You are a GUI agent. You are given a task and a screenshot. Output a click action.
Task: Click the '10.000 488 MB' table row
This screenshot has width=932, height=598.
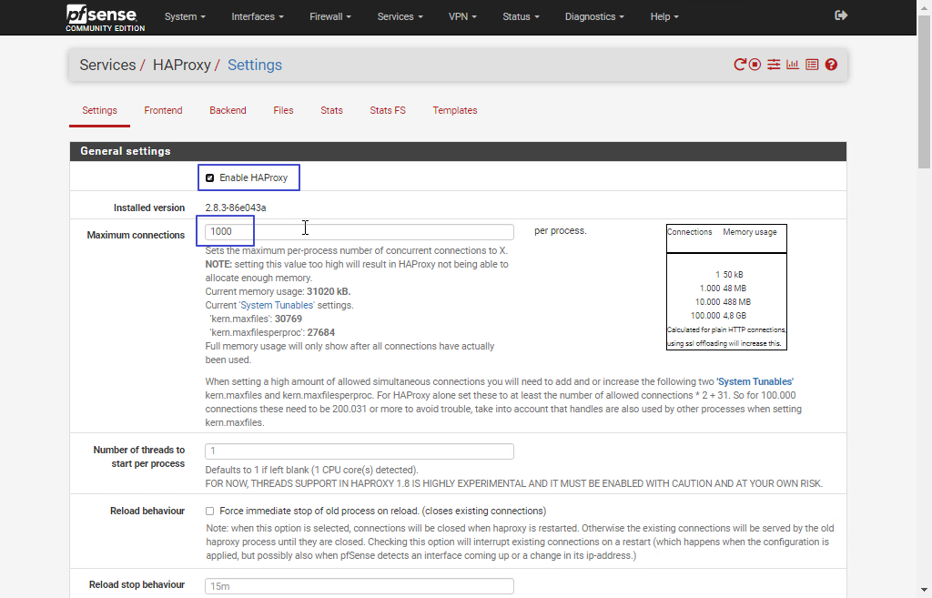723,302
